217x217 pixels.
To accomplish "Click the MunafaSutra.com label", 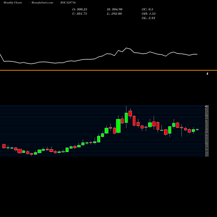I will (42, 3).
